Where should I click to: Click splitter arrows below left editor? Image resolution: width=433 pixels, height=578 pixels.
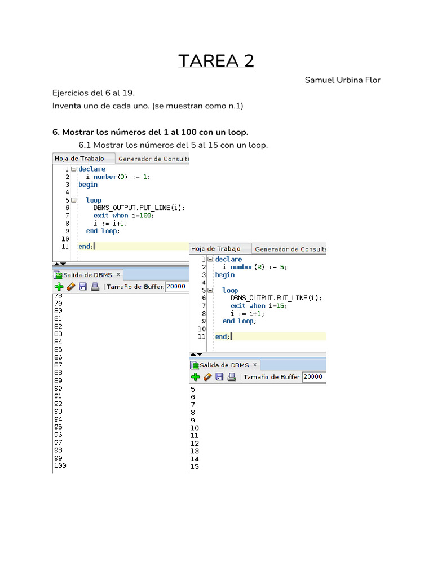[60, 264]
